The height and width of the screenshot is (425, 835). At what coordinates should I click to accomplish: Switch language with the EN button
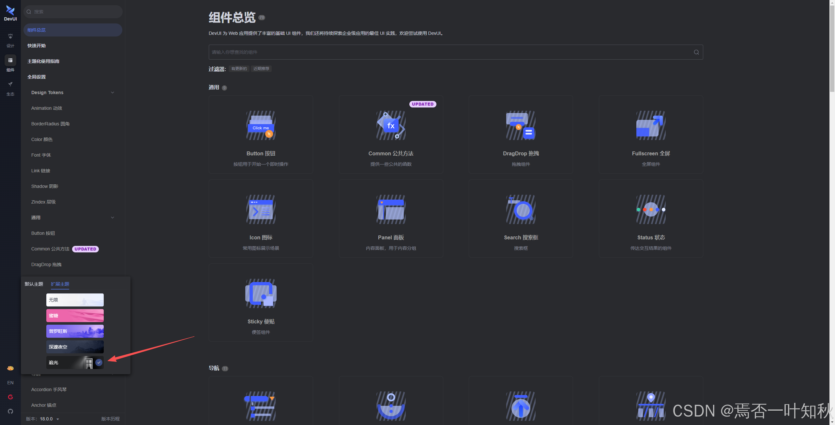10,383
